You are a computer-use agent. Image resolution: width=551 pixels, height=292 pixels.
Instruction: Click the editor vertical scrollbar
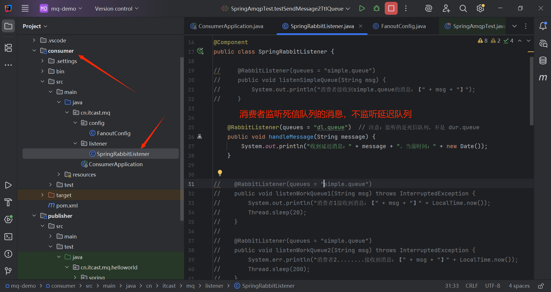tap(531, 91)
